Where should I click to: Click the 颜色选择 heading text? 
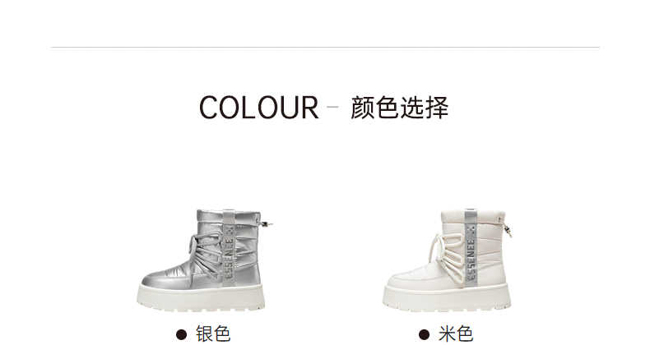(399, 108)
